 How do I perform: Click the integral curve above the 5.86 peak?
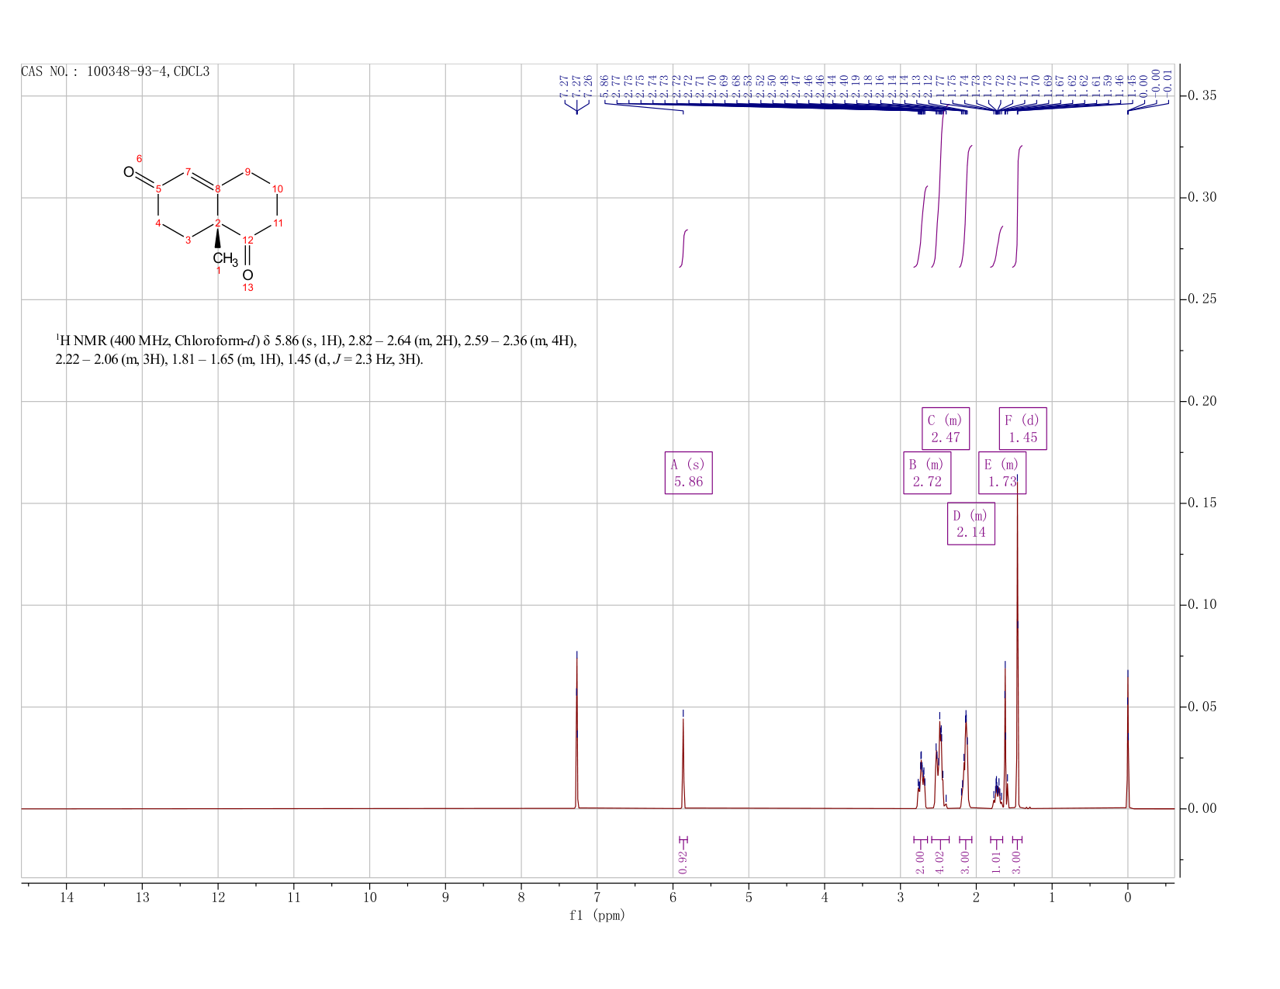[684, 248]
